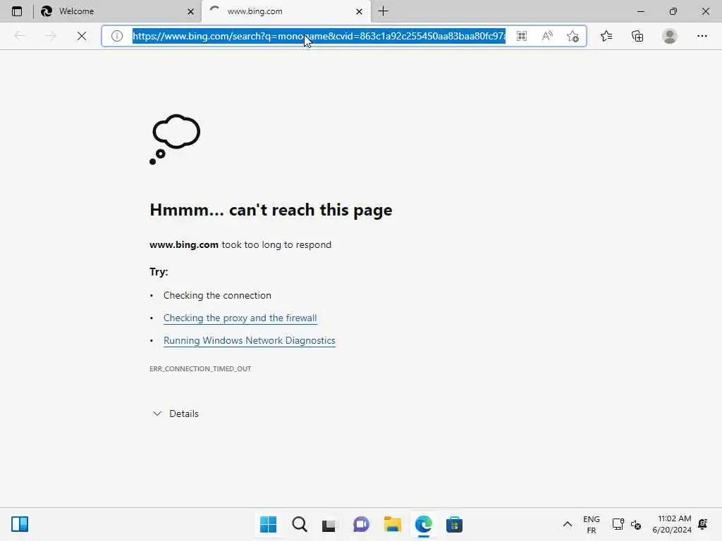
Task: Open Windows Widgets panel
Action: click(x=20, y=524)
